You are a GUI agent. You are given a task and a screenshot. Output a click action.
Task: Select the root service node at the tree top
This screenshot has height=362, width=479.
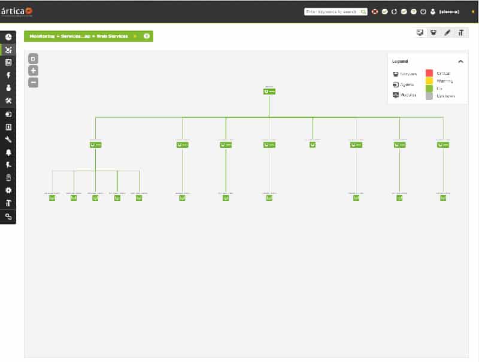coord(269,92)
